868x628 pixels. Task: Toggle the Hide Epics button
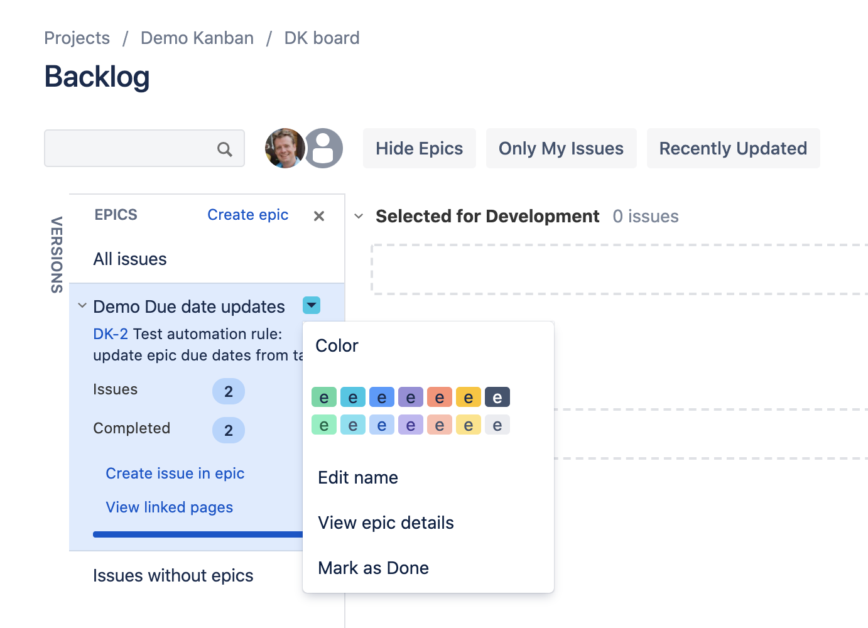tap(420, 148)
